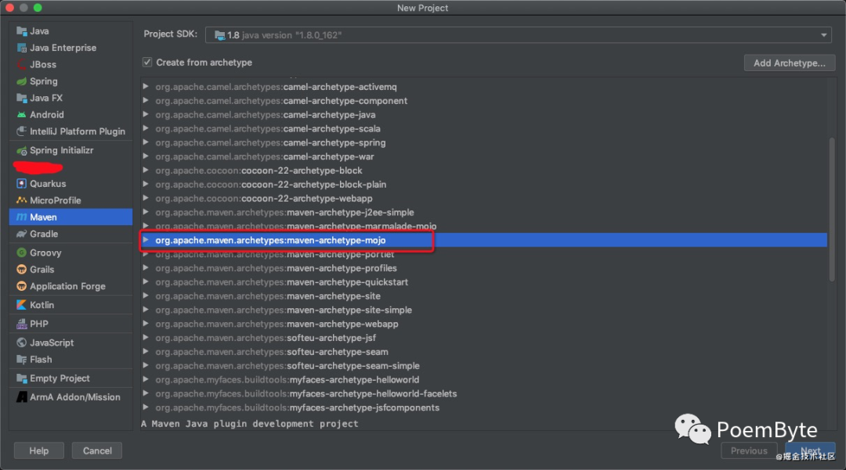Click the Spring leaf icon
The height and width of the screenshot is (470, 846).
click(x=22, y=81)
